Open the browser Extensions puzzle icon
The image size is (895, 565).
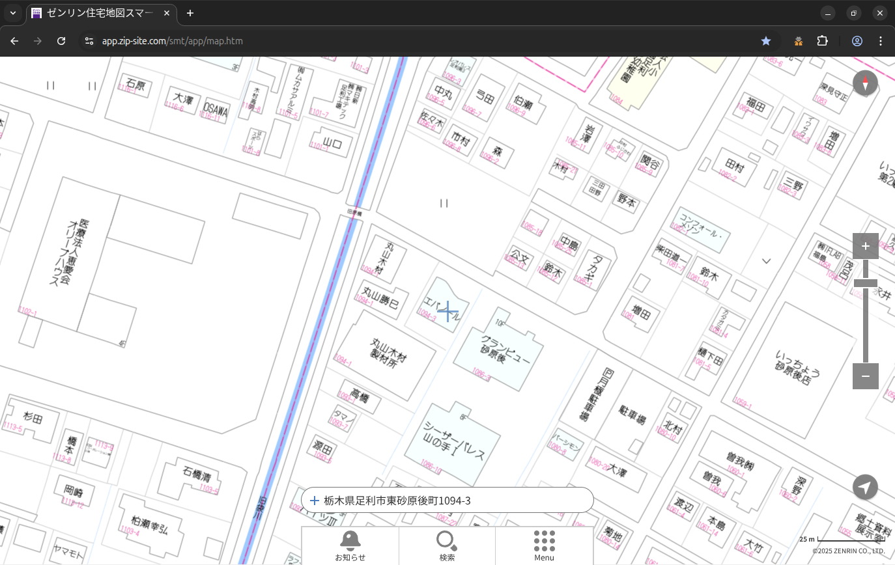click(823, 41)
